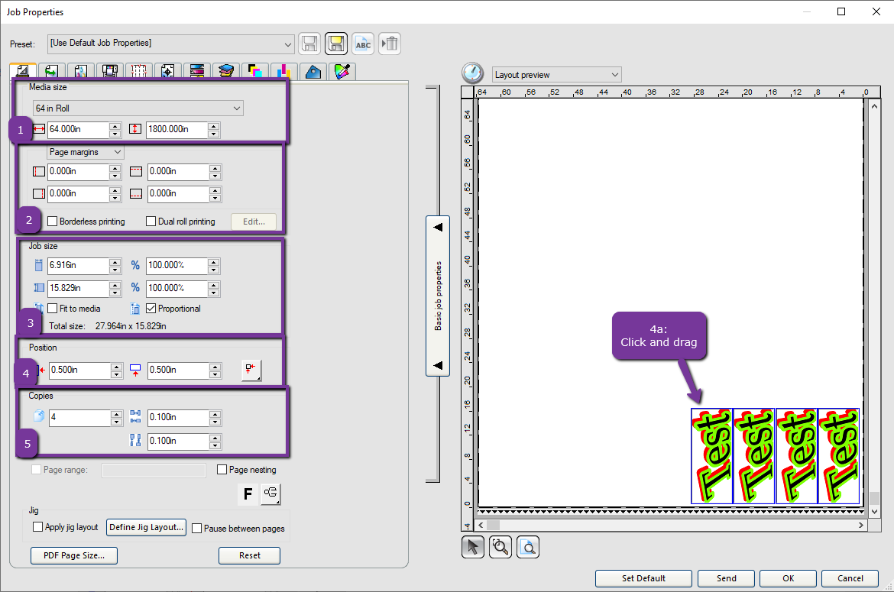Enable Borderless printing
This screenshot has height=592, width=894.
click(52, 221)
